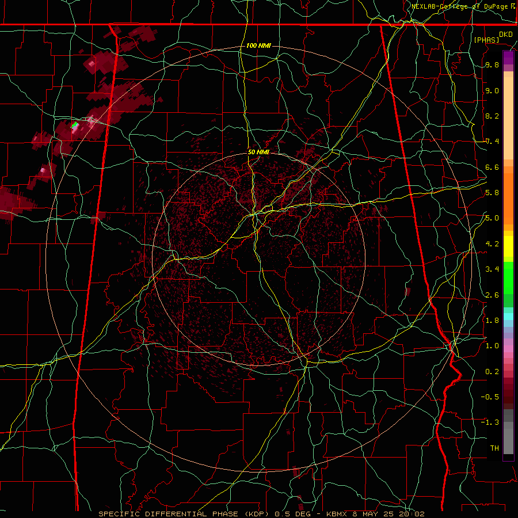Click the yellow segment of the color bar
Image resolution: width=518 pixels, height=518 pixels.
(x=508, y=246)
